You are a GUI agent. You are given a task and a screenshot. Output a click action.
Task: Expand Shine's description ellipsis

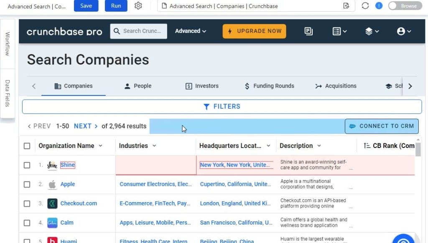[351, 169]
